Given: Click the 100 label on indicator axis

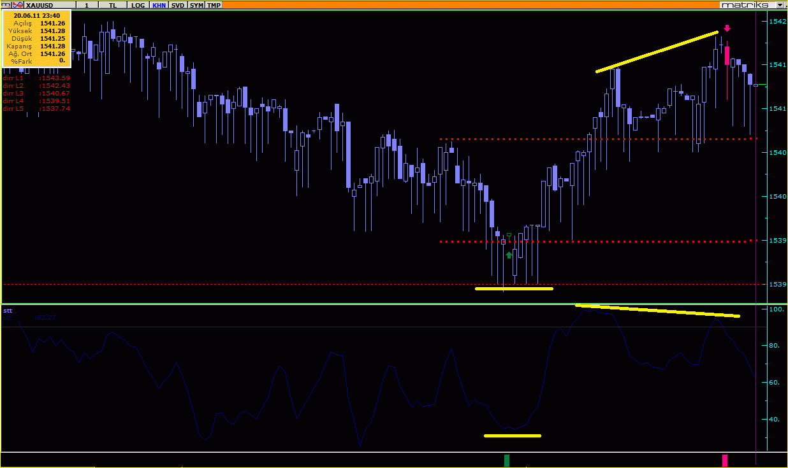Looking at the screenshot, I should [x=777, y=309].
